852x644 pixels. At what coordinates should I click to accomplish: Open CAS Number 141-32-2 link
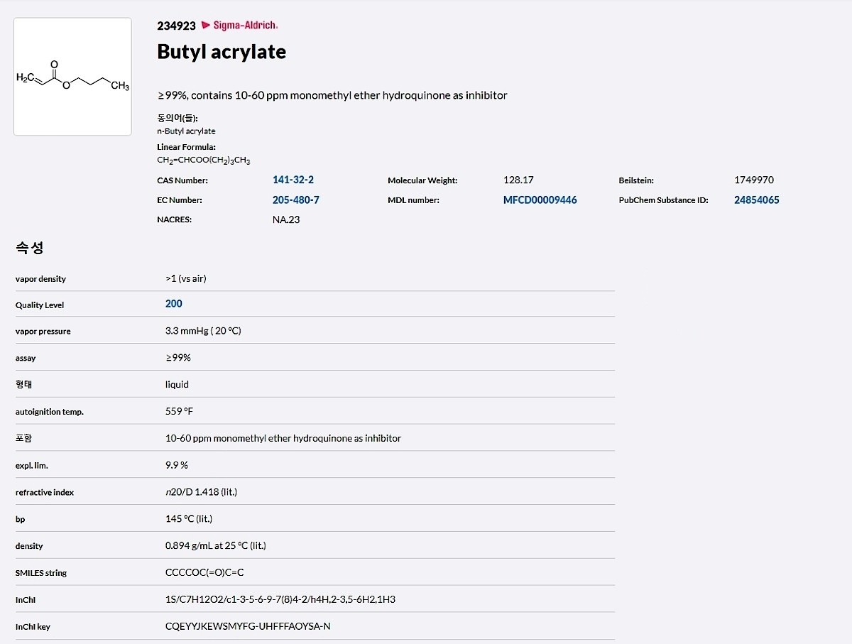coord(293,180)
